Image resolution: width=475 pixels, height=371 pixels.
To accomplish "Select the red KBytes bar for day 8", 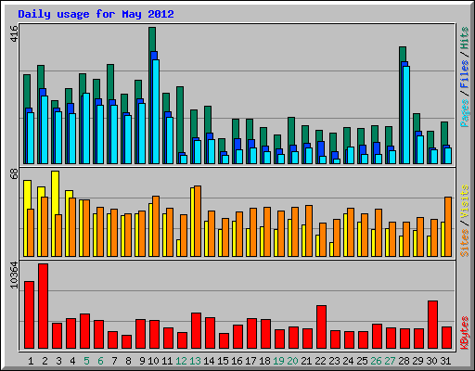I will 126,342.
